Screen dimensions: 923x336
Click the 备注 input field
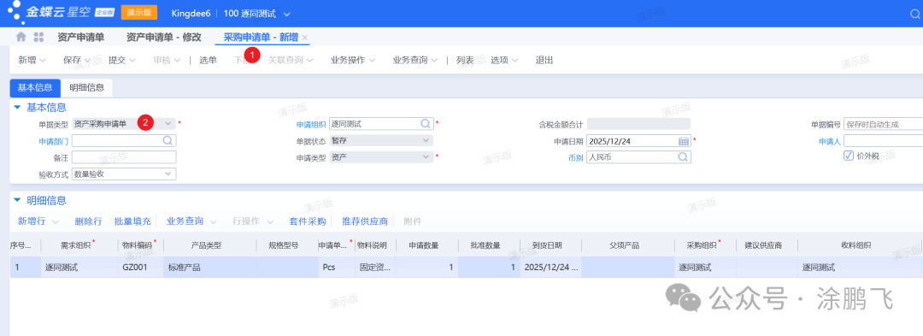tap(124, 157)
